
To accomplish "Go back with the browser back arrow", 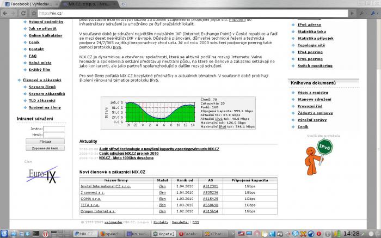I will [5, 13].
